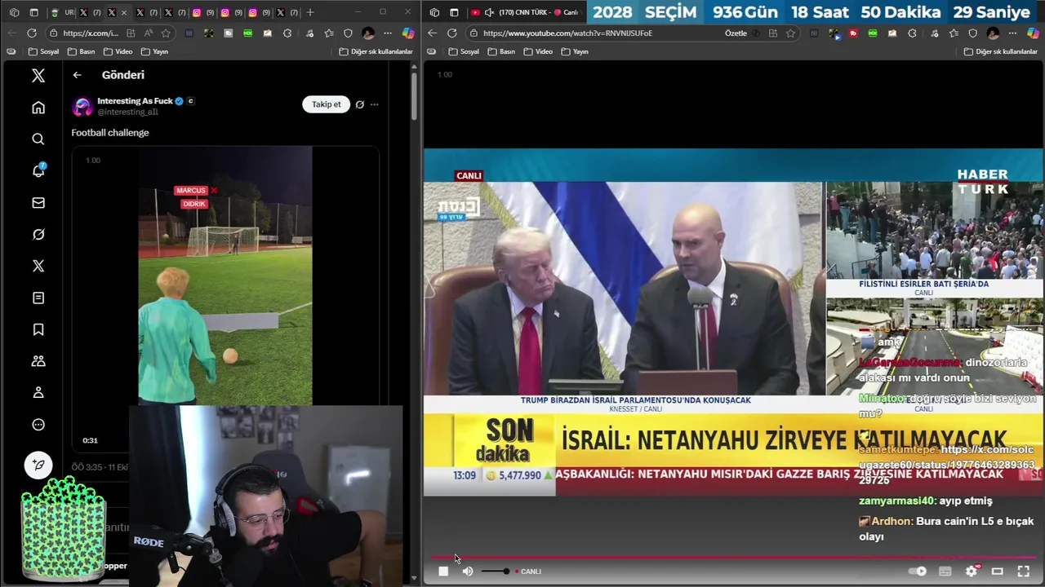Open the Premium X icon in sidebar
This screenshot has height=587, width=1045.
pos(38,266)
